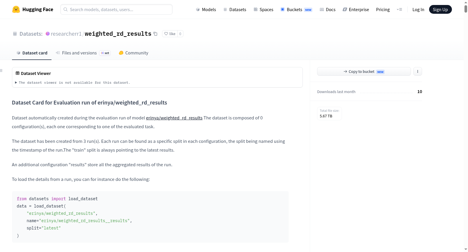Click the 5.67 TB file size value

[x=326, y=116]
